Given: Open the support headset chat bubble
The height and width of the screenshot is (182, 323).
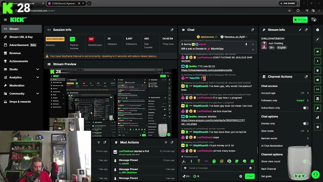Looking at the screenshot, I should pyautogui.click(x=315, y=175).
